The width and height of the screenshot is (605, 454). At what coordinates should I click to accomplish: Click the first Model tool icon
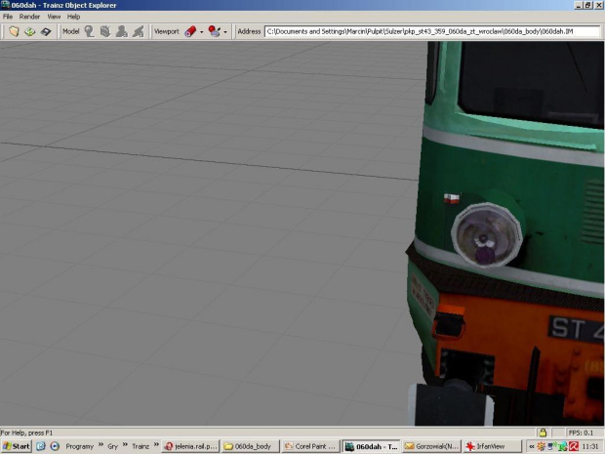pyautogui.click(x=90, y=31)
